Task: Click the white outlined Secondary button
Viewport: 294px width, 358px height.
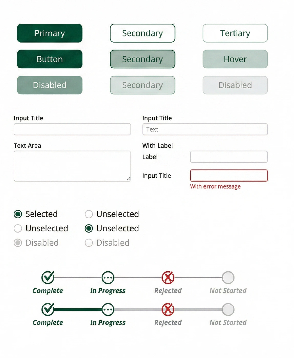Action: 143,33
